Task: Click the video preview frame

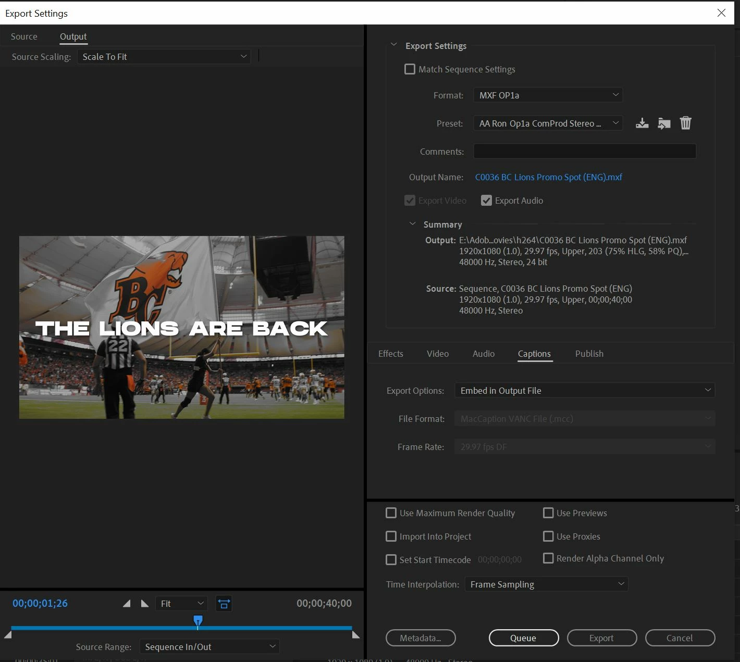Action: [x=182, y=327]
